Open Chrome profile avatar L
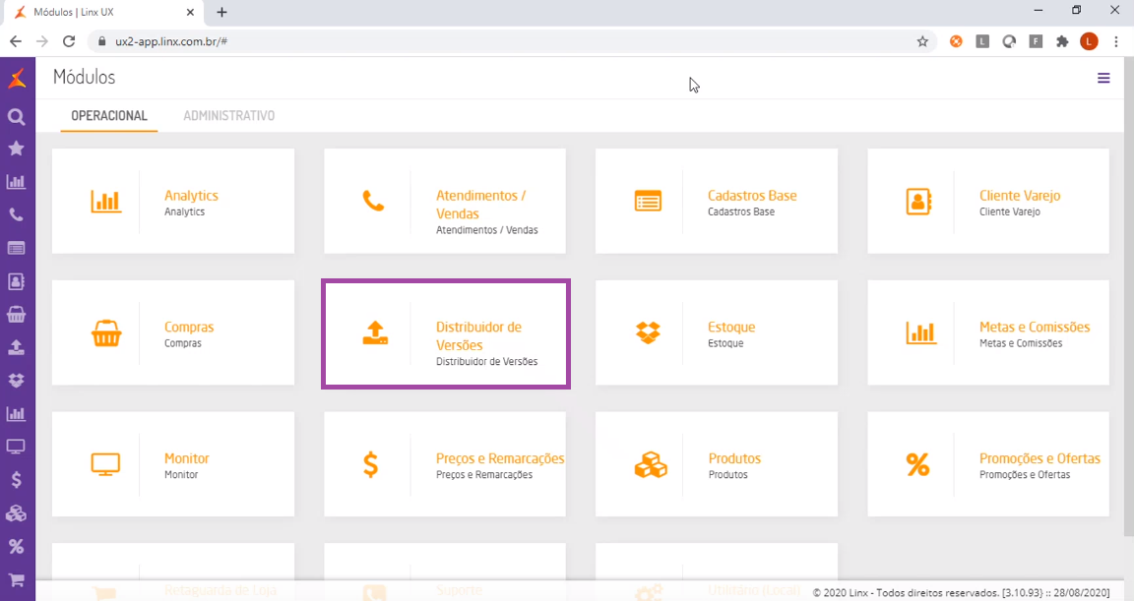 point(1089,41)
